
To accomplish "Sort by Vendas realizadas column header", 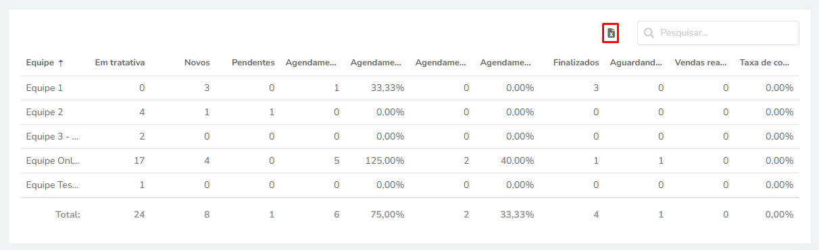I will point(701,63).
